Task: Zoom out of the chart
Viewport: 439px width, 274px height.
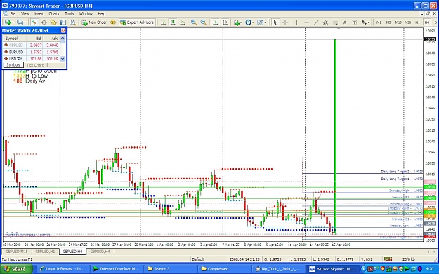Action: [204, 22]
